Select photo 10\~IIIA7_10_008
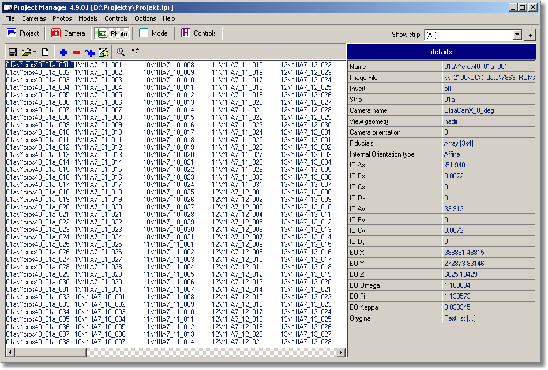This screenshot has width=548, height=370. coord(168,65)
